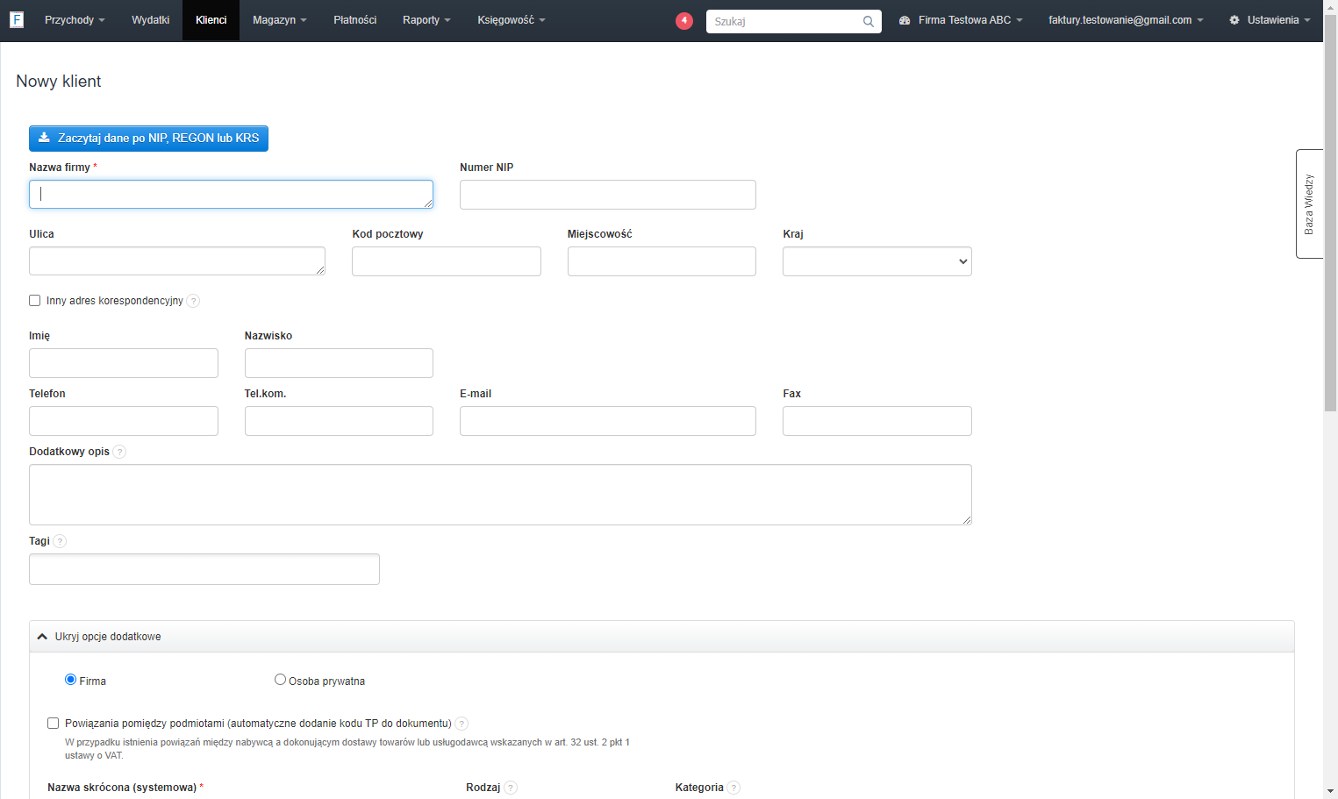
Task: Click the help icon next to Rodzaj
Action: tap(511, 788)
